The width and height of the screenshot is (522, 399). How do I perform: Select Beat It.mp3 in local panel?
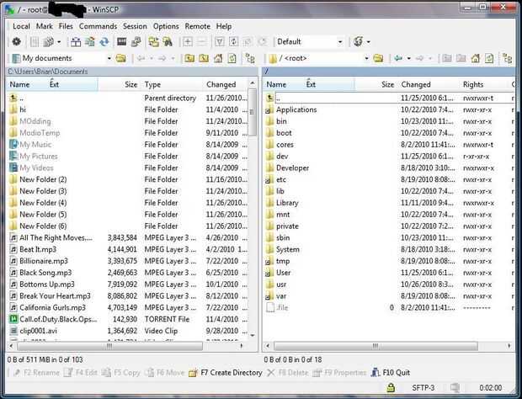[x=38, y=249]
